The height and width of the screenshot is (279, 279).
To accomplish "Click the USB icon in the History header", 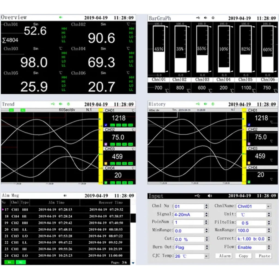I will tap(198, 104).
